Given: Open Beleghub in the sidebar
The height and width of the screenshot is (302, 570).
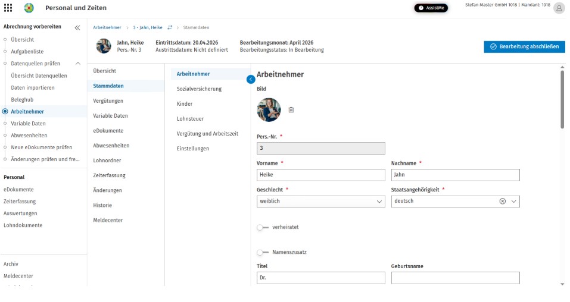Looking at the screenshot, I should coord(22,99).
